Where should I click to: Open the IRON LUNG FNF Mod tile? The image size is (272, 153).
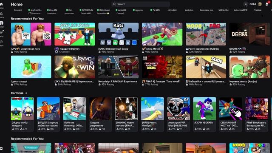[x=178, y=109]
